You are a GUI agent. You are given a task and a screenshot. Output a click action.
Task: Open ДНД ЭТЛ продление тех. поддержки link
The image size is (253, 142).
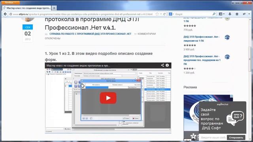coord(202,60)
